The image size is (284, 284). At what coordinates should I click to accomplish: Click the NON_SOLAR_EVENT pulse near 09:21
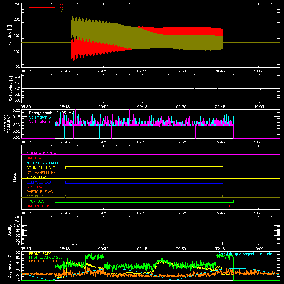pos(158,163)
